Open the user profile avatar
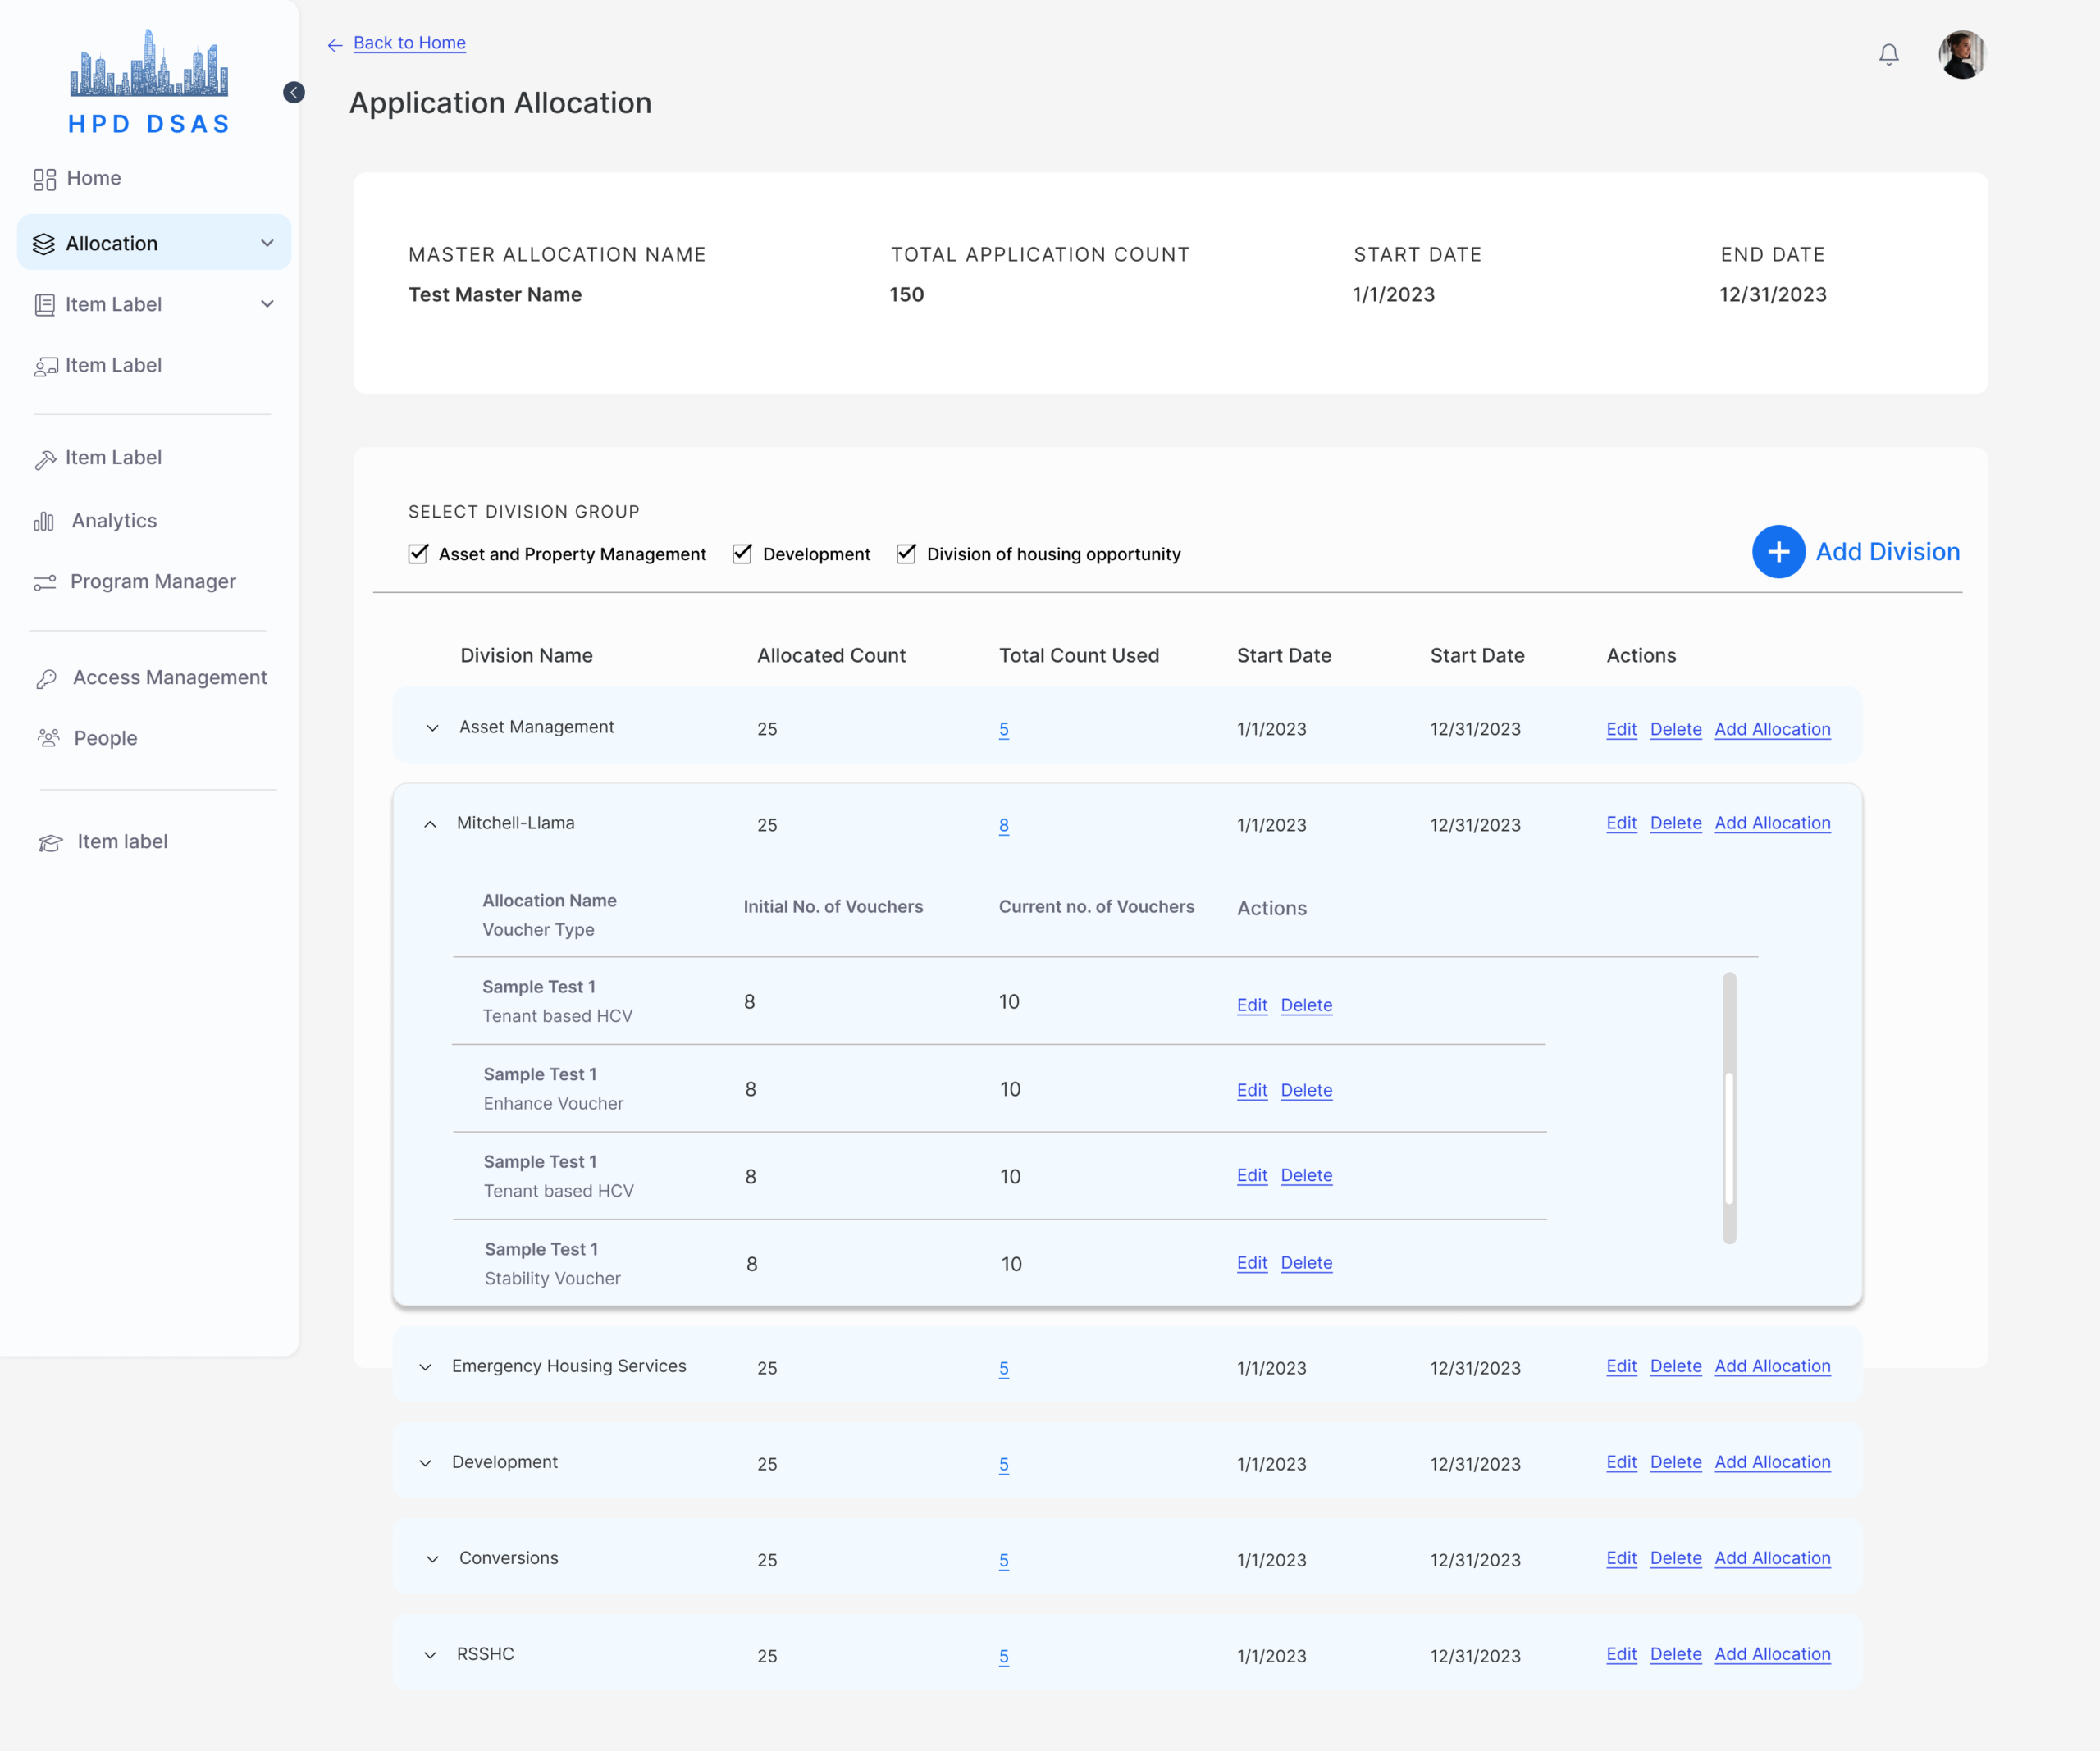This screenshot has height=1751, width=2100. click(x=1961, y=54)
